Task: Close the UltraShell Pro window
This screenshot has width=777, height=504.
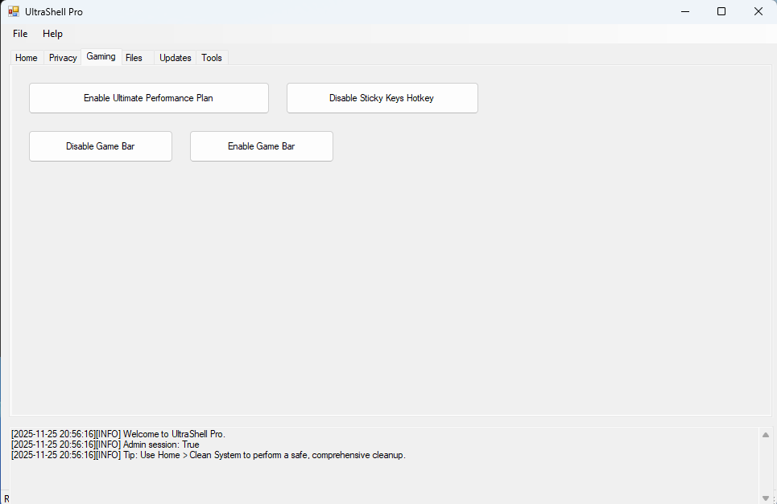Action: (x=758, y=11)
